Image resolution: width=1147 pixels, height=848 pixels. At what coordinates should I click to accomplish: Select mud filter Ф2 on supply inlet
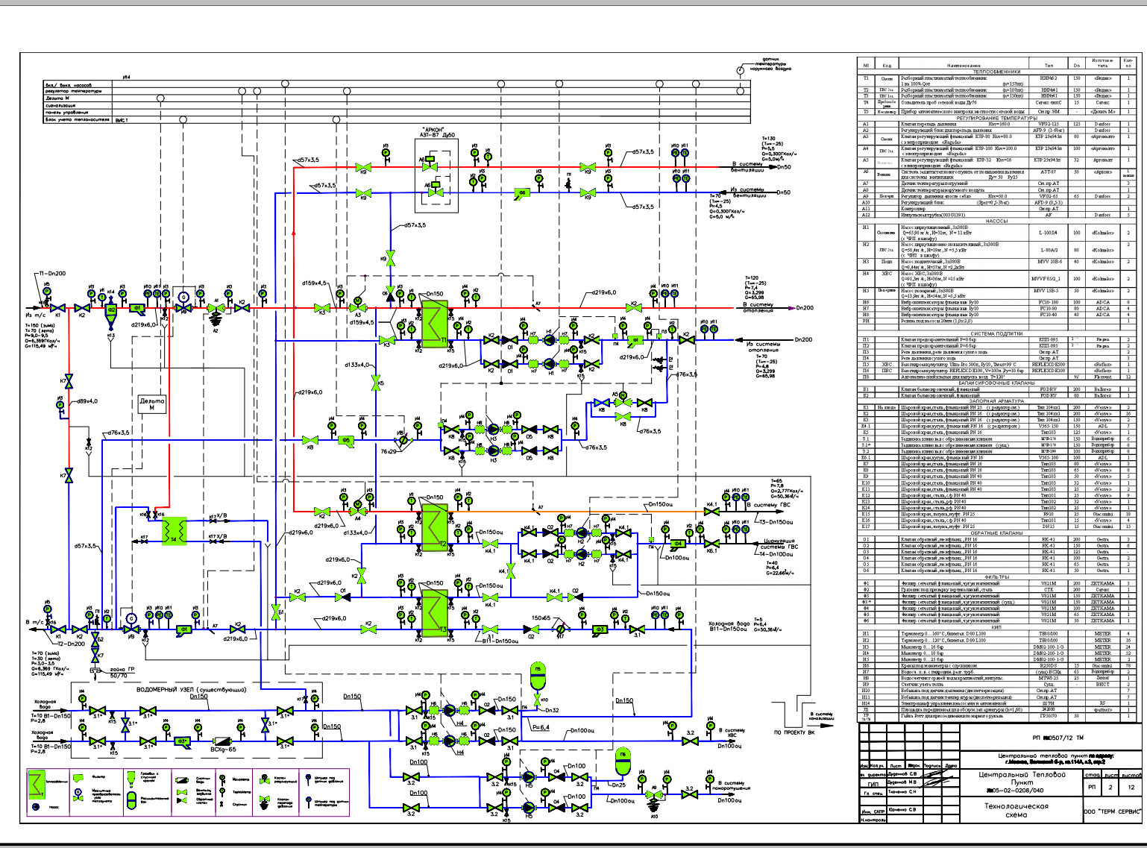pyautogui.click(x=110, y=310)
